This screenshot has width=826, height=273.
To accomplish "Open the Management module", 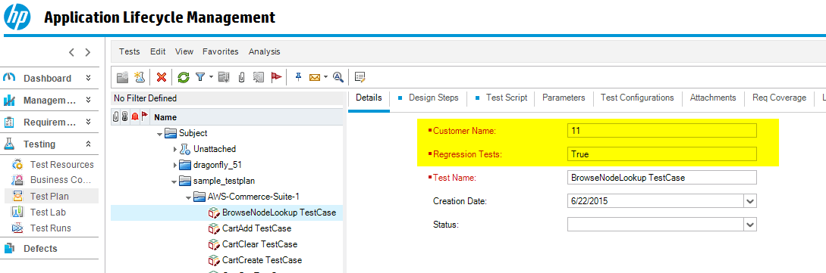I will point(49,101).
